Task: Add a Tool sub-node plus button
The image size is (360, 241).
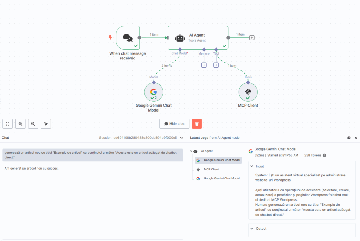Action: [216, 65]
